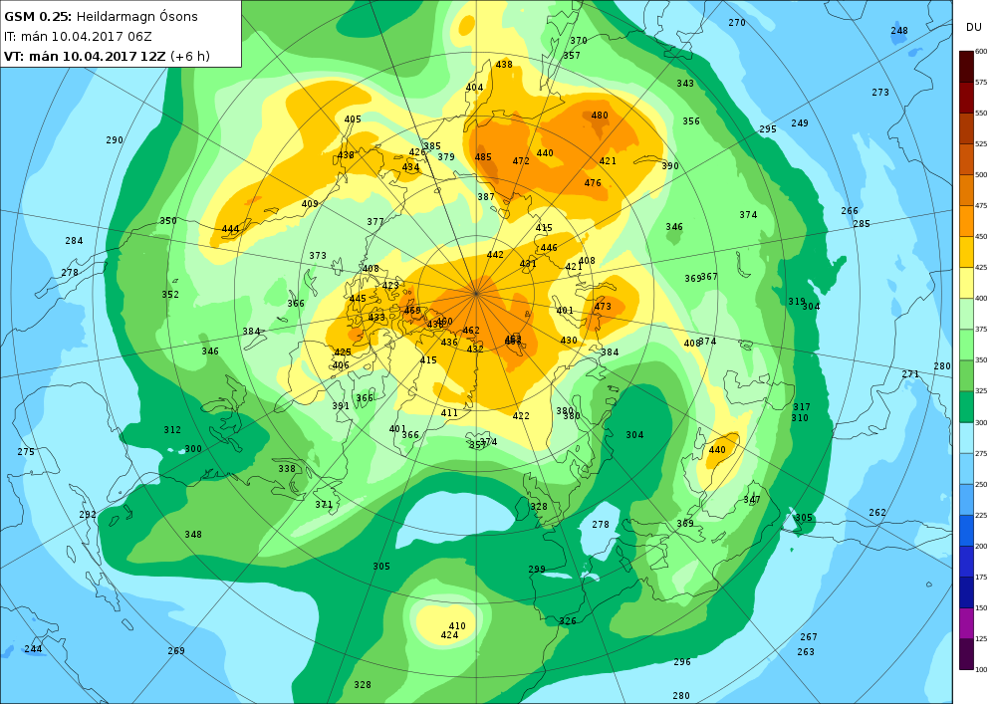Click the 296 value label

click(682, 661)
